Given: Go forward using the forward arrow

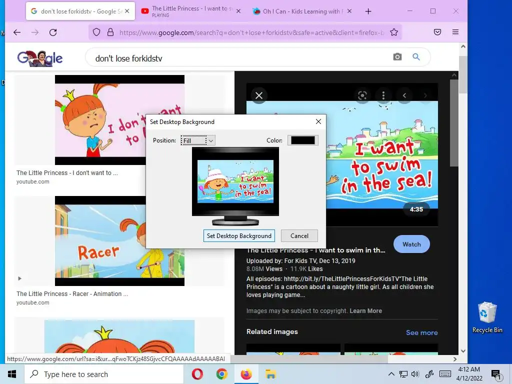Looking at the screenshot, I should (35, 32).
